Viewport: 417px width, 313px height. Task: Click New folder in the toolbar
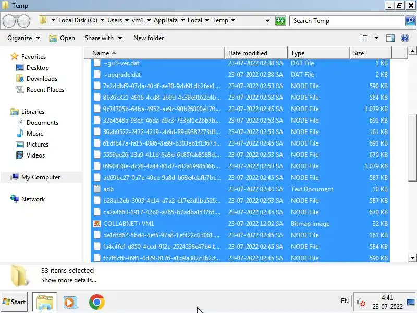tap(149, 38)
